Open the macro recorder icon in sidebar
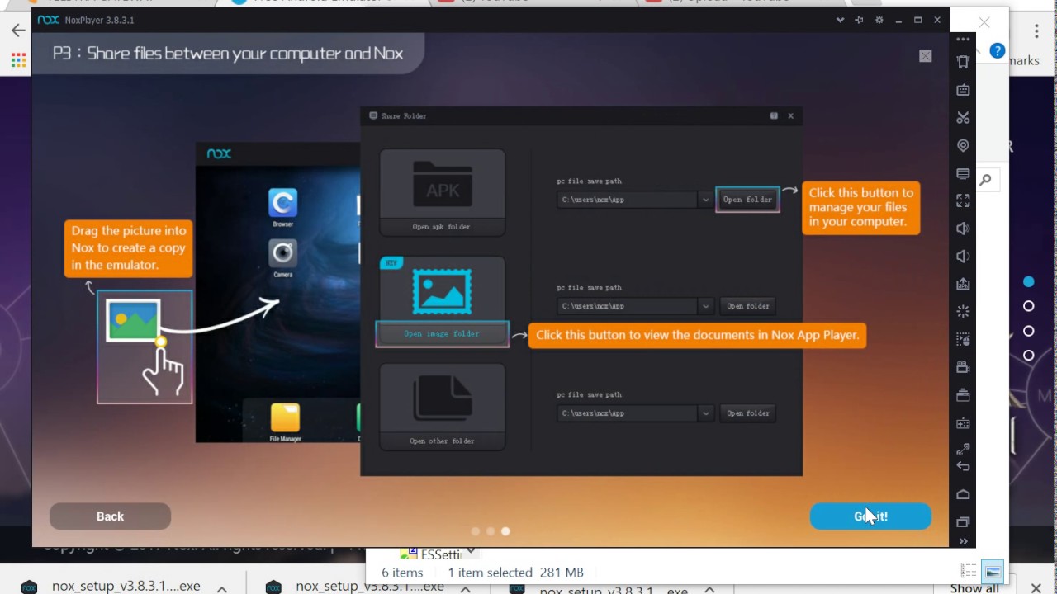The image size is (1057, 594). click(963, 339)
